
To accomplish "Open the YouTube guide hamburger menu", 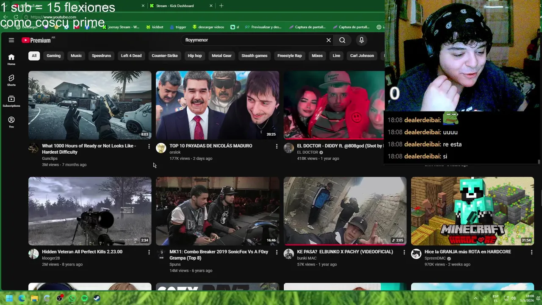I will click(11, 40).
